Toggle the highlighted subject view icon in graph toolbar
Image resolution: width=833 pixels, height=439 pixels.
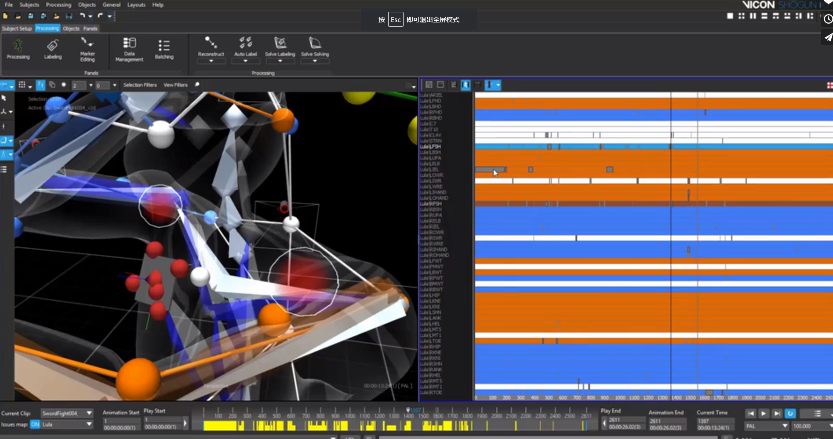[466, 85]
